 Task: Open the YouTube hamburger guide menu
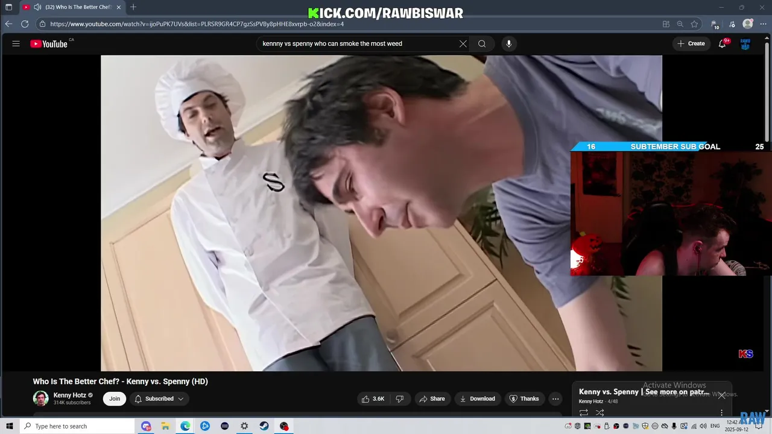pyautogui.click(x=16, y=43)
